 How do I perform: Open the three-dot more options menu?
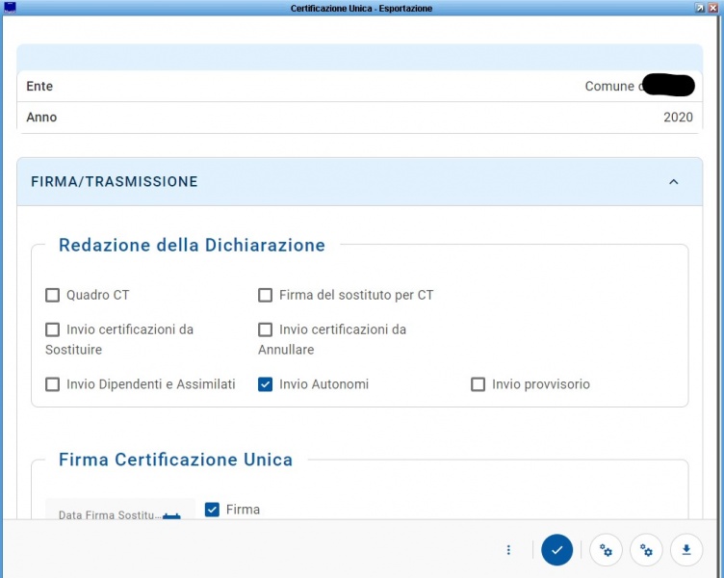click(508, 550)
